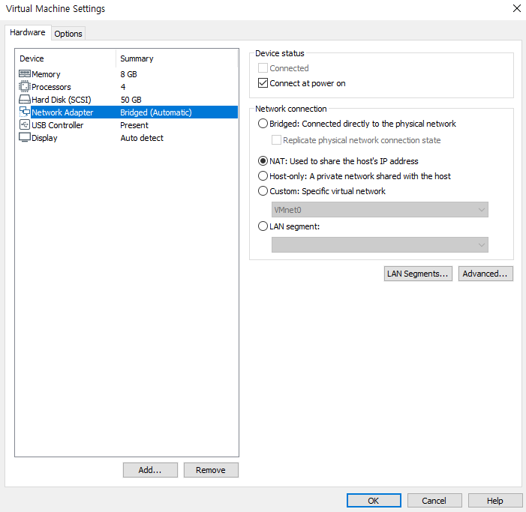Select the Network Adapter row
The width and height of the screenshot is (526, 512).
tap(128, 112)
